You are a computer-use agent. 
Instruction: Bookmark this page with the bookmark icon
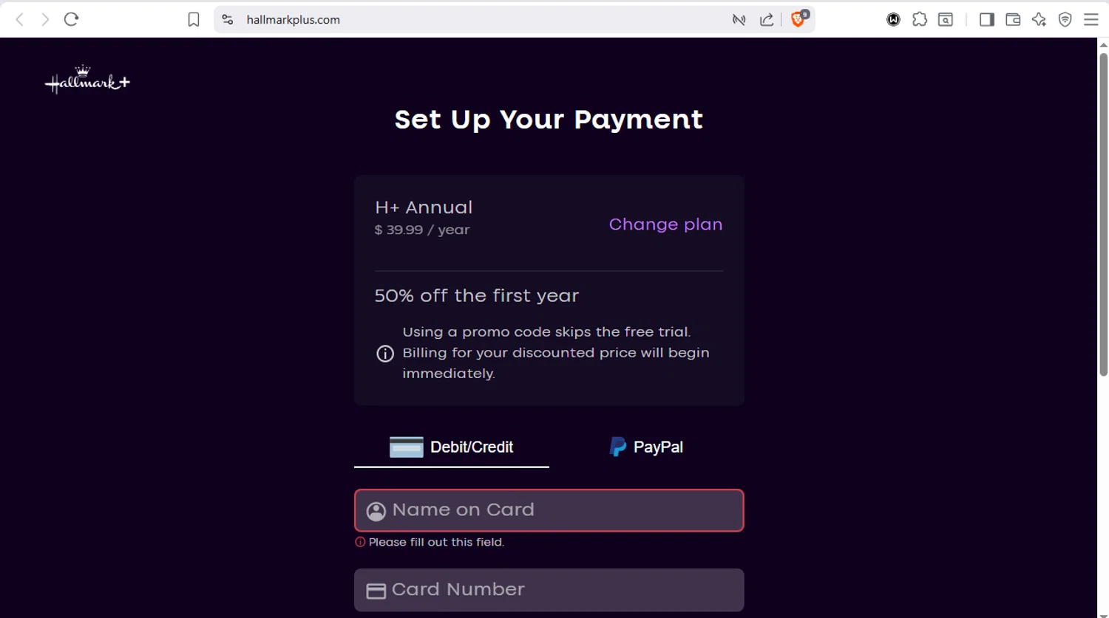(194, 20)
